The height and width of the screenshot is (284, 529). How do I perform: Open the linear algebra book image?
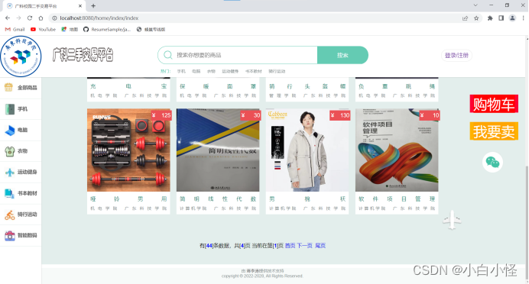[x=218, y=150]
